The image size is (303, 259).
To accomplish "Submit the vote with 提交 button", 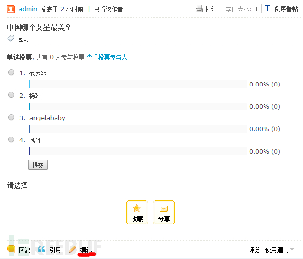I will click(38, 165).
